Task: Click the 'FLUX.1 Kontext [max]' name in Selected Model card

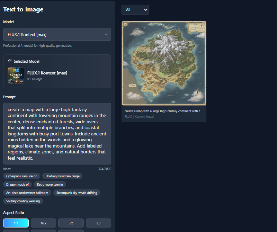Action: click(x=47, y=73)
